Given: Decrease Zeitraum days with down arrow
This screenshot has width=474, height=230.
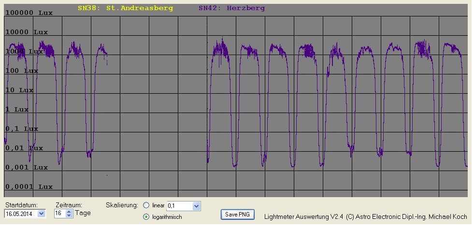Looking at the screenshot, I should click(69, 216).
